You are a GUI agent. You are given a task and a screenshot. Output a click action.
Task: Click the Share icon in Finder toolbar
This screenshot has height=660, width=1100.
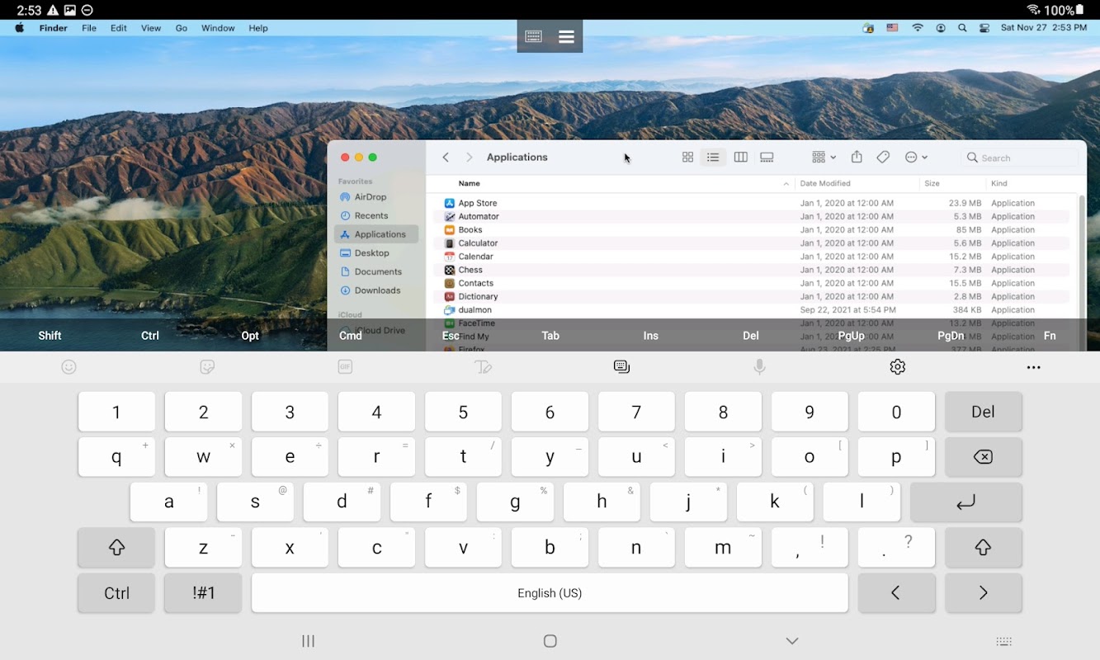(x=857, y=157)
